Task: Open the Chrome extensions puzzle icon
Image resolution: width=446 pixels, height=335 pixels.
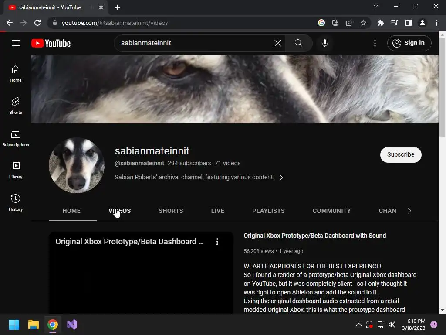Action: coord(380,23)
